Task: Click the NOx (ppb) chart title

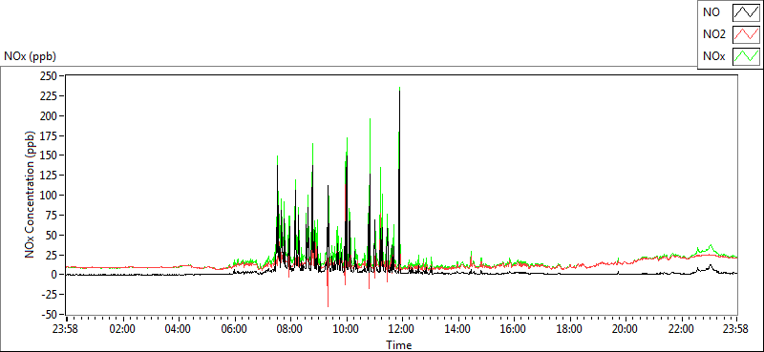Action: 31,56
